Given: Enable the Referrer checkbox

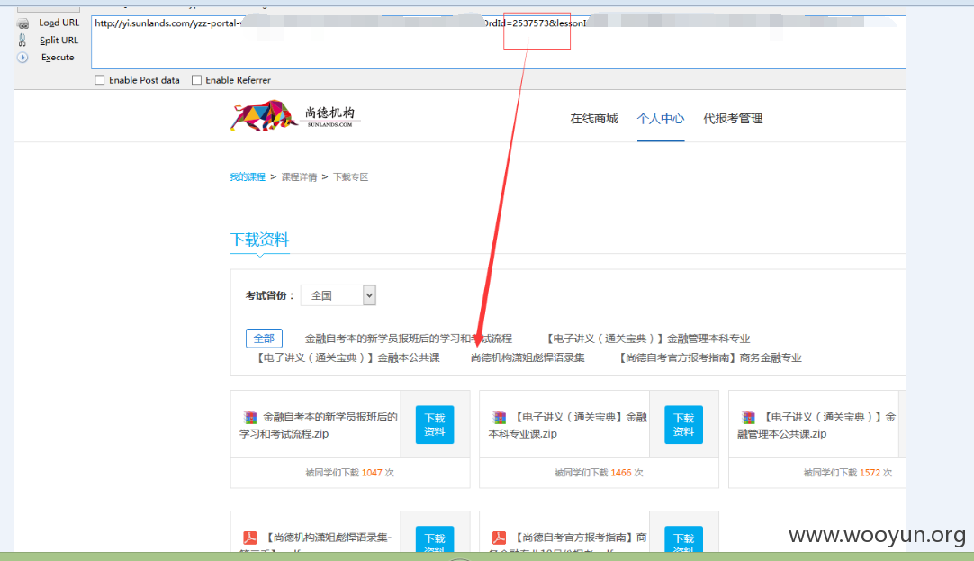Looking at the screenshot, I should coord(196,79).
